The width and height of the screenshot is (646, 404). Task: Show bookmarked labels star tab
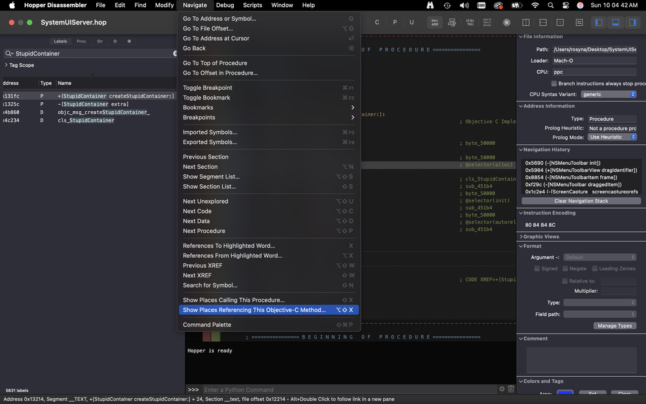(115, 41)
